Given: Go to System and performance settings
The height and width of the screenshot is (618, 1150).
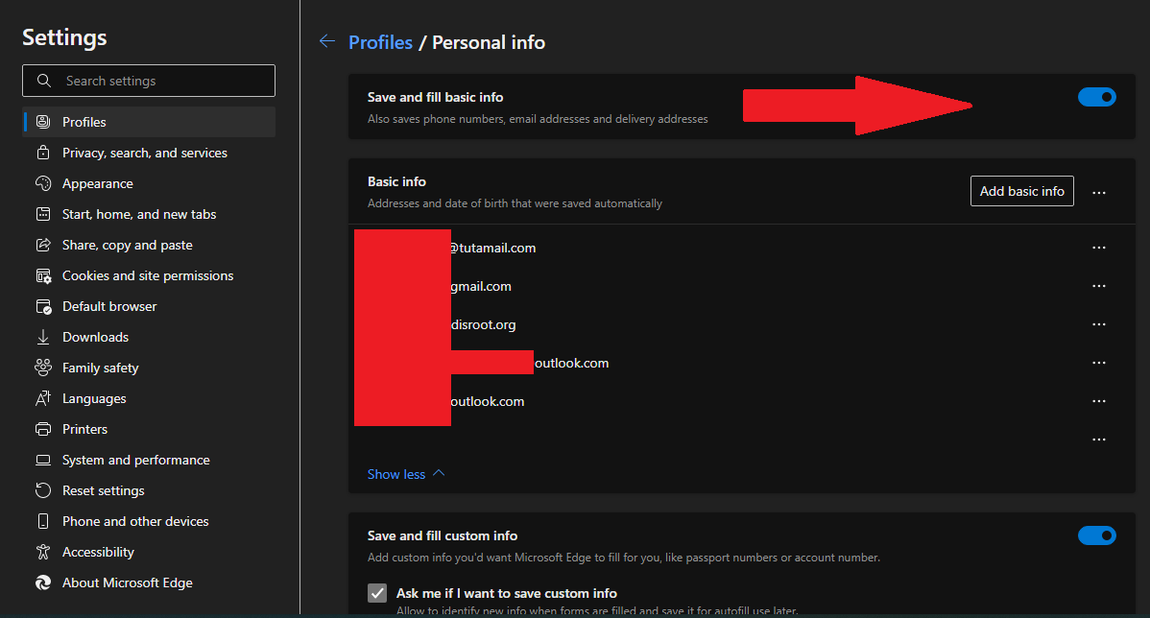Looking at the screenshot, I should [135, 460].
